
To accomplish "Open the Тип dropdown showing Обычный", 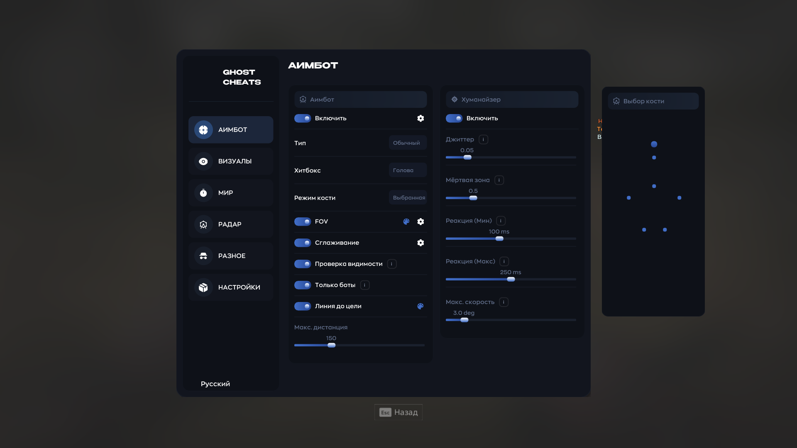I will coord(408,143).
